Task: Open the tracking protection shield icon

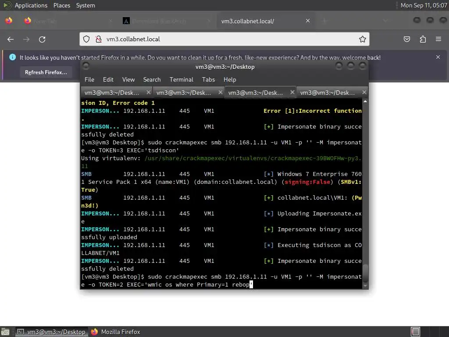Action: tap(86, 39)
